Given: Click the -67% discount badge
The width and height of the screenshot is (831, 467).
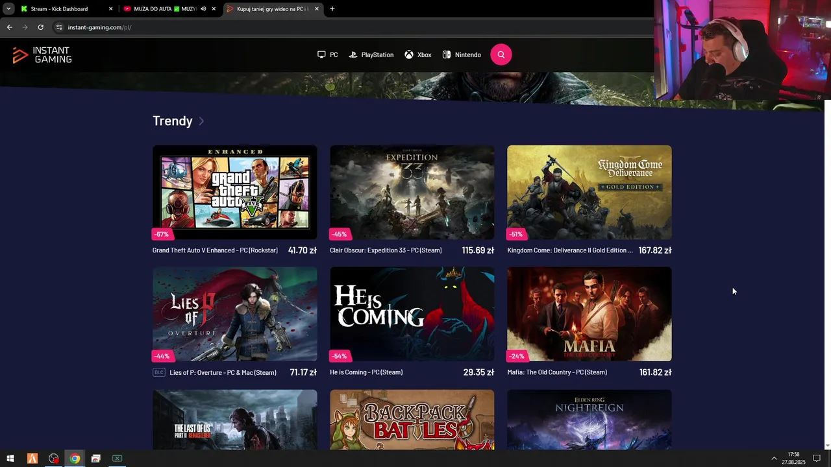Looking at the screenshot, I should pos(162,234).
